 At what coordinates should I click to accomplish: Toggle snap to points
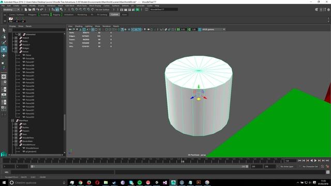(81, 9)
